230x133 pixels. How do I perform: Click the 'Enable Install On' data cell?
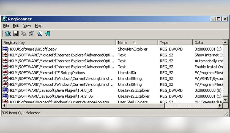(x=209, y=67)
